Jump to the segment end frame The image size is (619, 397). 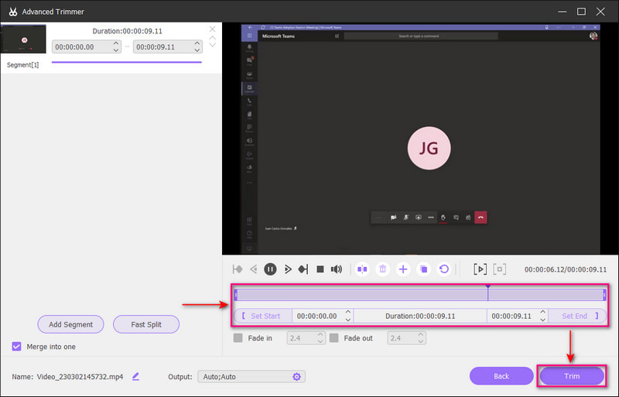coord(303,269)
